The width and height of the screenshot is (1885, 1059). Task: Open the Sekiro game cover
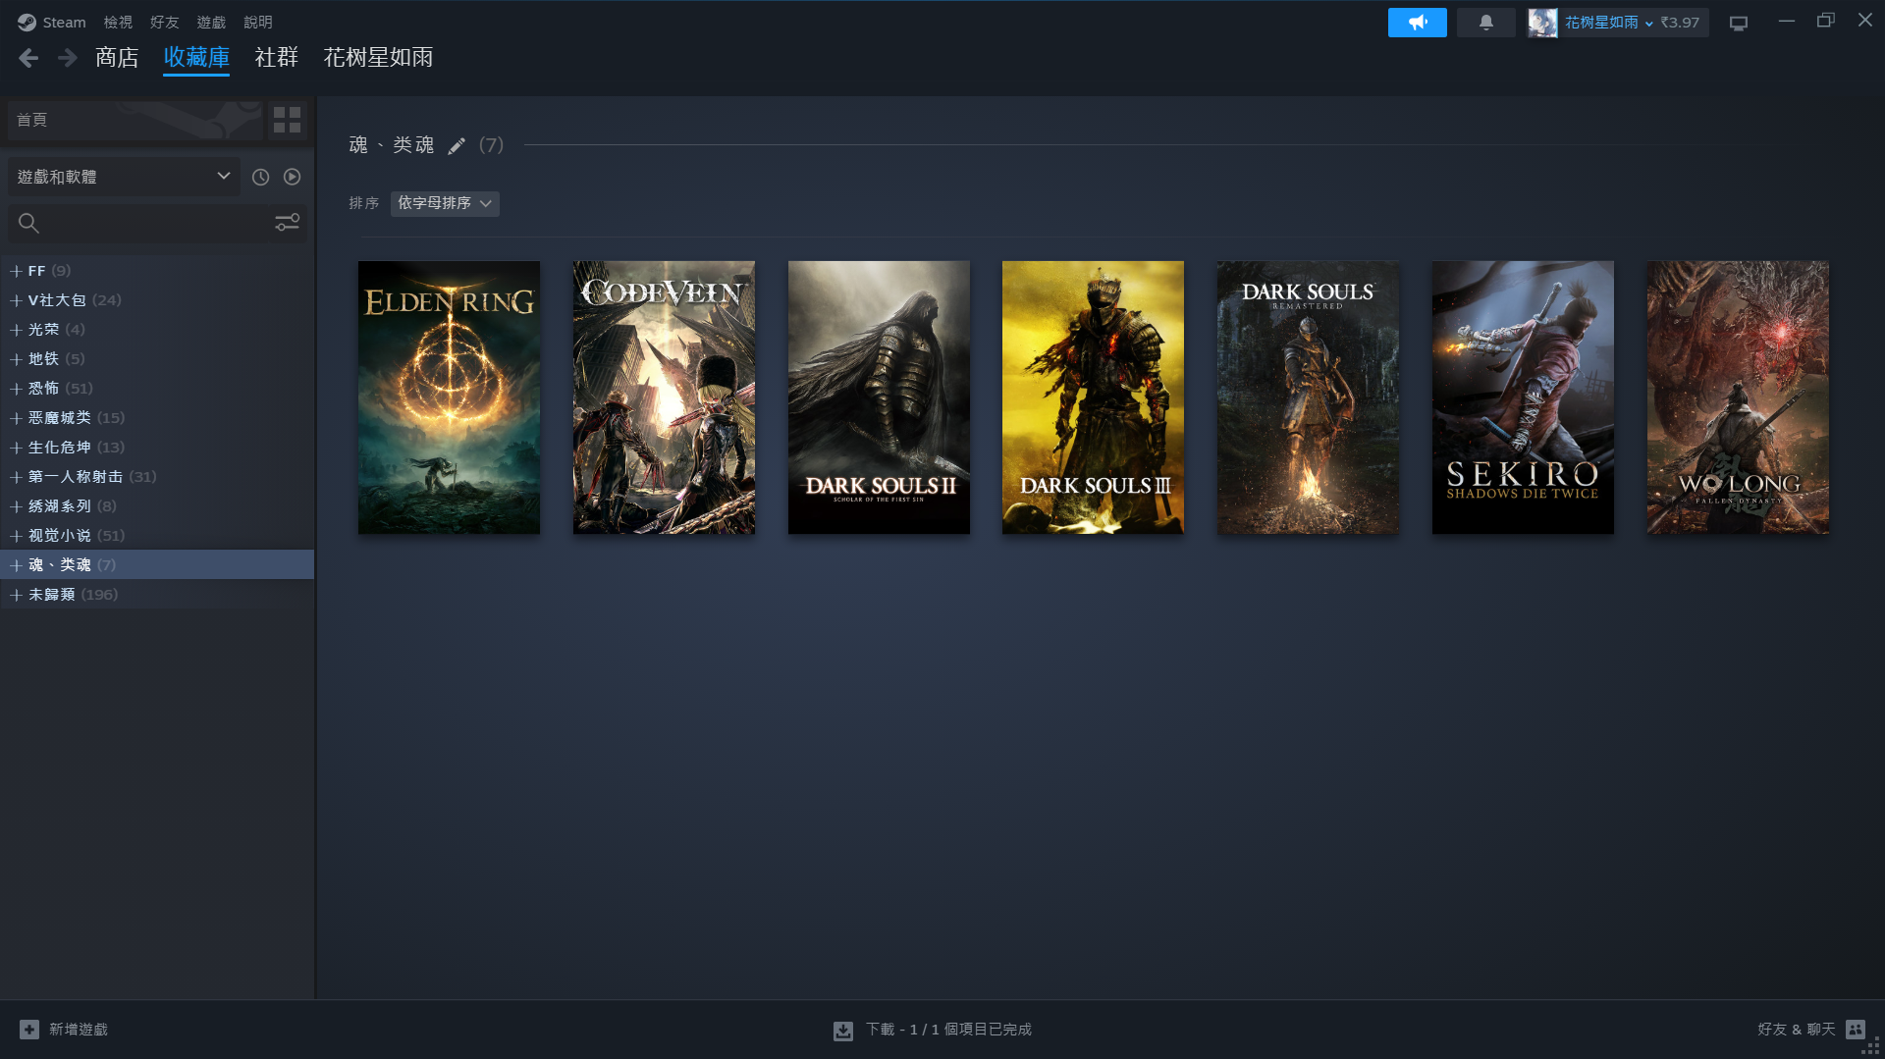click(1523, 397)
